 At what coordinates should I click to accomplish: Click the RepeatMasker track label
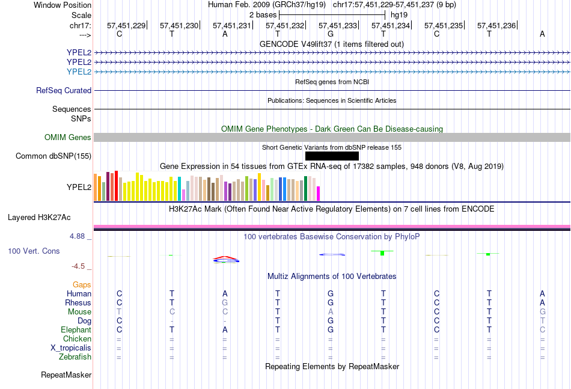point(66,375)
